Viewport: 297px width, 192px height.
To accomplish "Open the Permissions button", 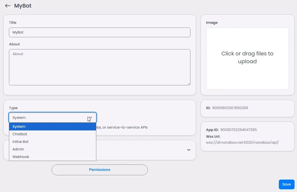I will point(100,170).
